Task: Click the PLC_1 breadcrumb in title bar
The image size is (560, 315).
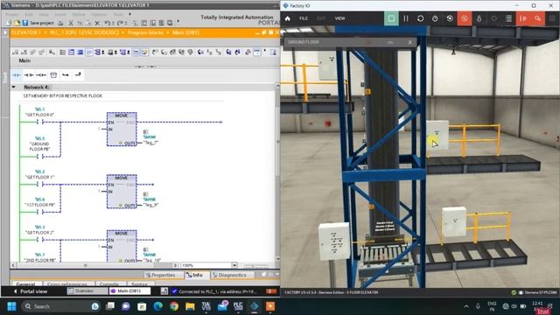Action: click(84, 33)
